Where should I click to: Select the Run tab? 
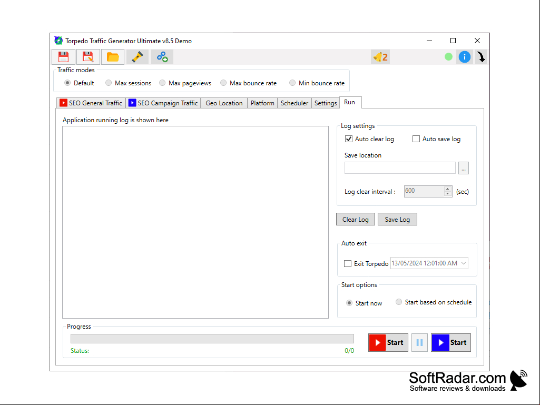coord(350,102)
